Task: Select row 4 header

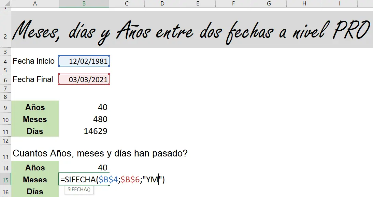Action: [5, 61]
